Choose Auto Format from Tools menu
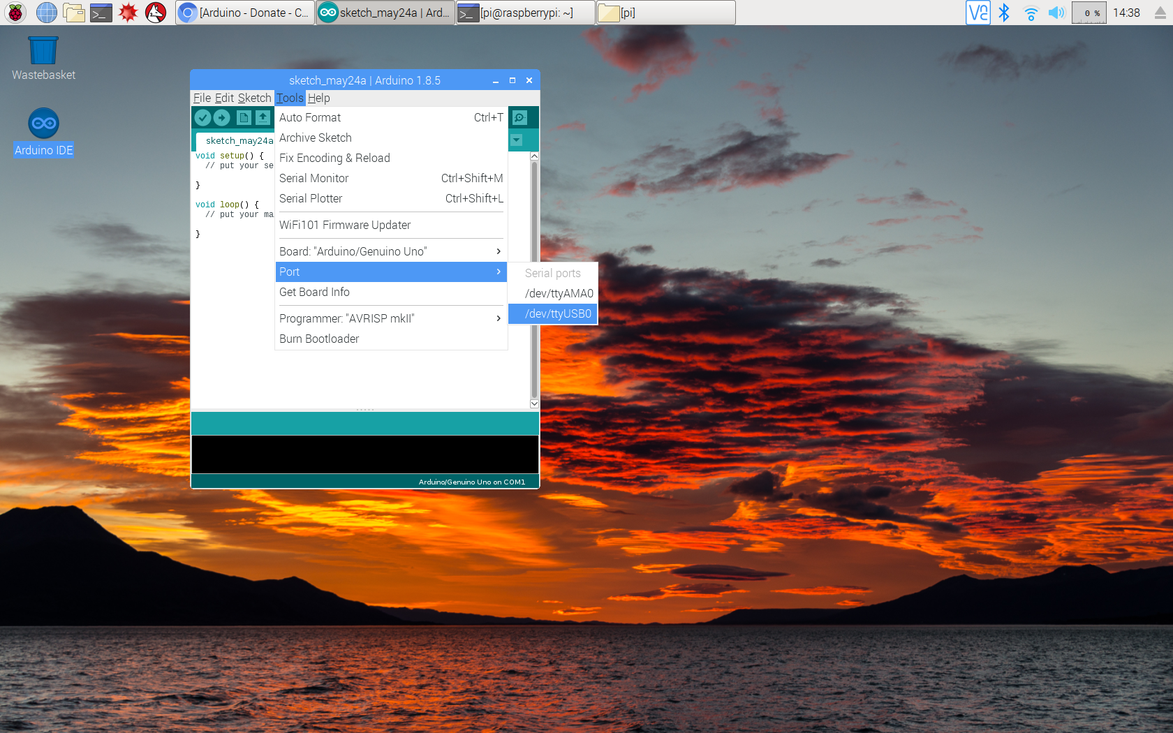Viewport: 1173px width, 733px height. tap(391, 117)
